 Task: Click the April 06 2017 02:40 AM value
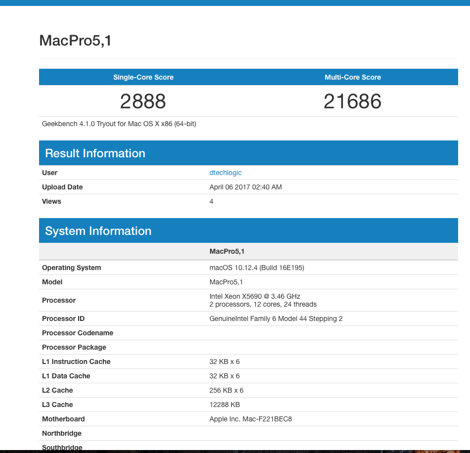coord(246,187)
